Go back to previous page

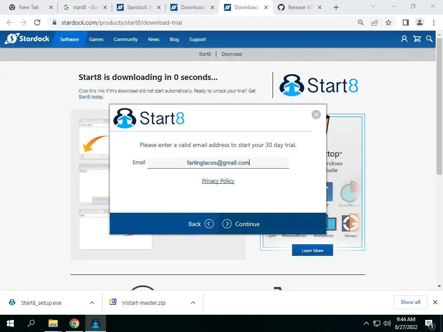tap(10, 22)
